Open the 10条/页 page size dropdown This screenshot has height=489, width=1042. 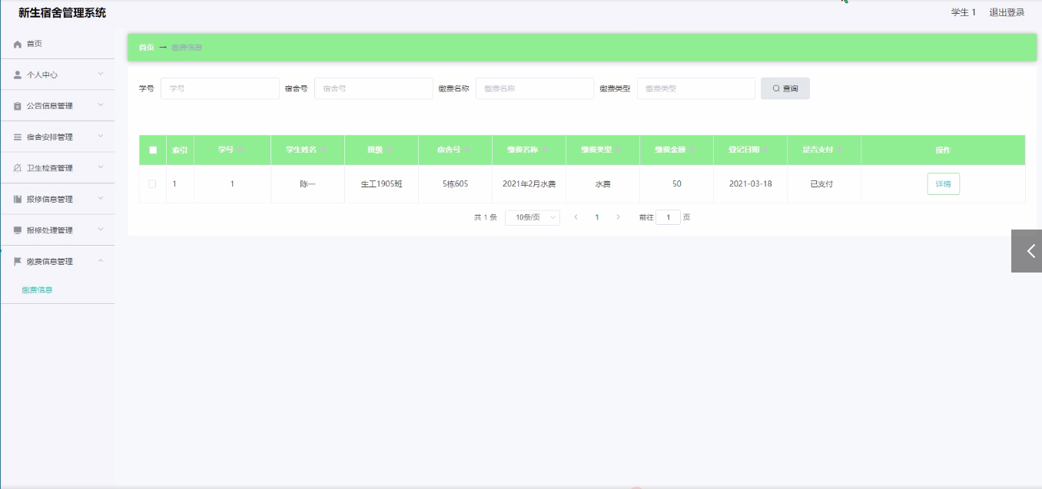pyautogui.click(x=532, y=217)
